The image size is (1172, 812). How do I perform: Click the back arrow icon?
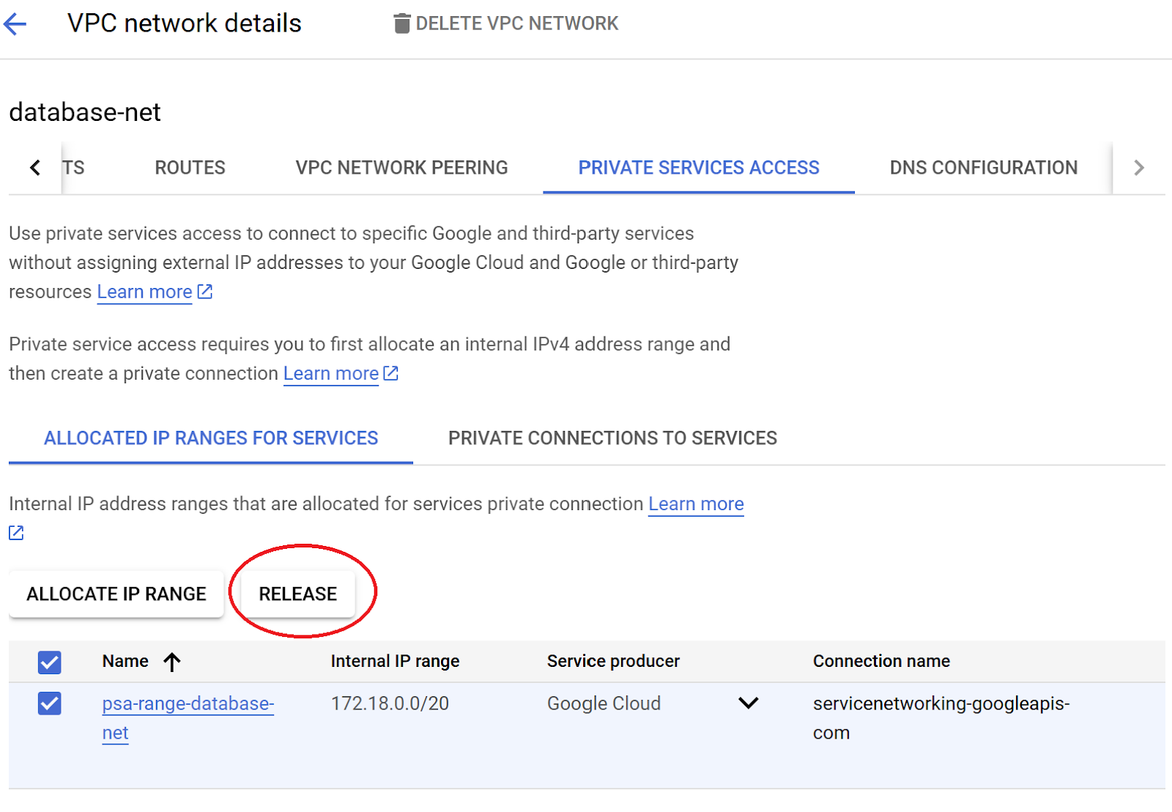point(15,24)
